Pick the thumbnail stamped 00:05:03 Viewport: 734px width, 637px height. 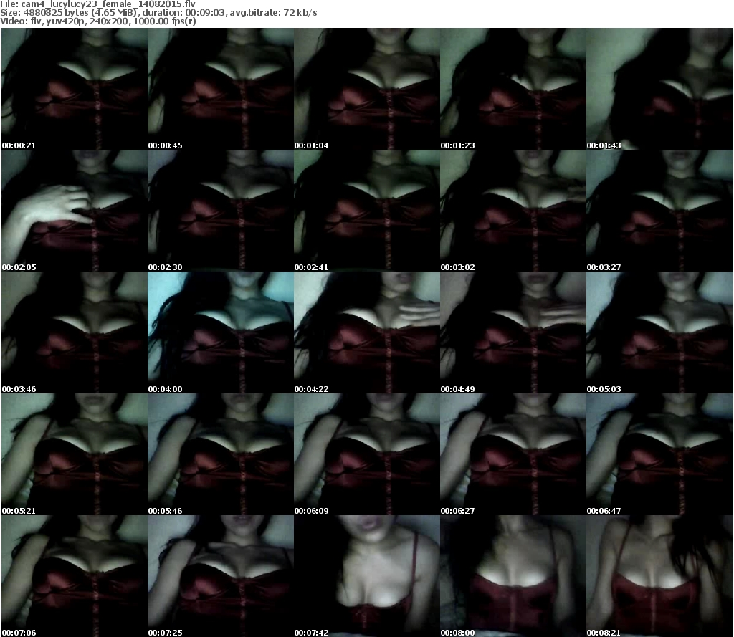659,332
